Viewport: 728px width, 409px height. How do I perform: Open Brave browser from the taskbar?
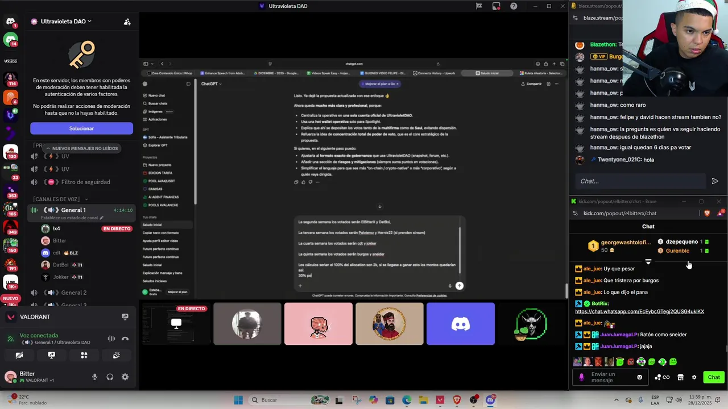click(457, 400)
